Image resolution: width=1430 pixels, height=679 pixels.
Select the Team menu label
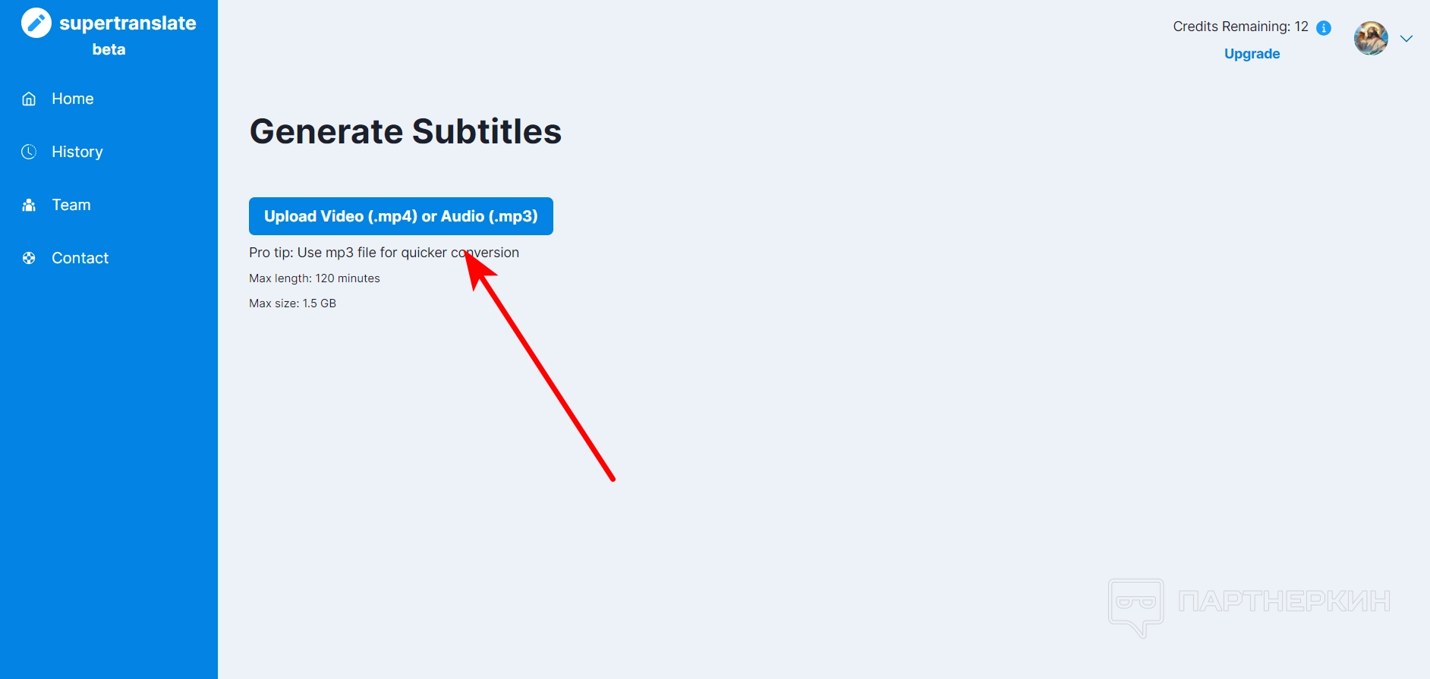pos(71,205)
